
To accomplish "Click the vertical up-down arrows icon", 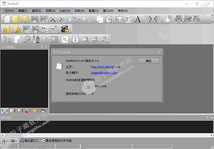I will [75, 40].
